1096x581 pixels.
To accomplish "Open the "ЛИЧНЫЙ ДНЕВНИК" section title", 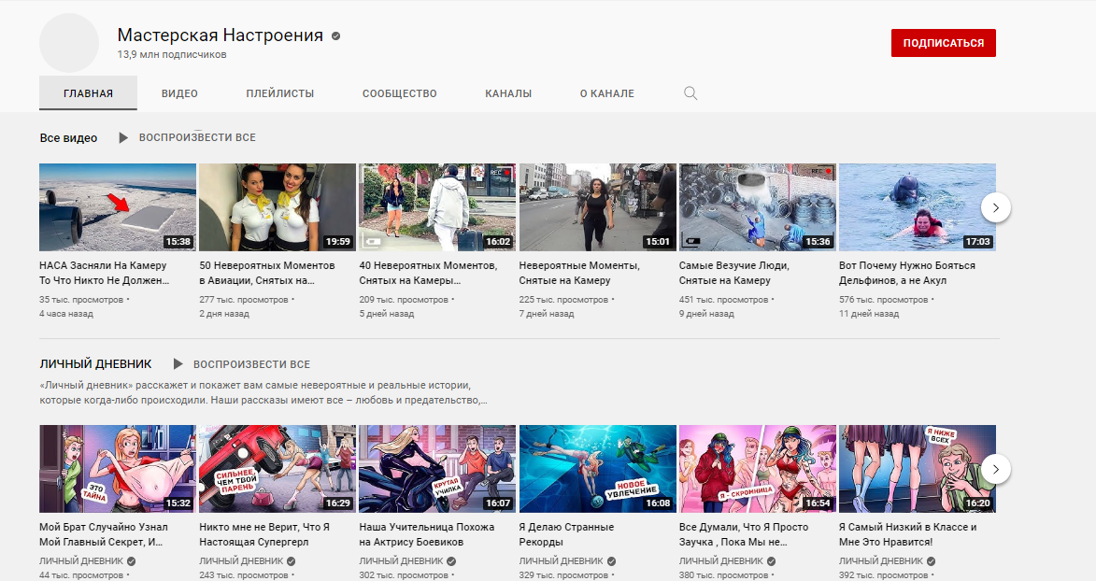I will coord(97,364).
